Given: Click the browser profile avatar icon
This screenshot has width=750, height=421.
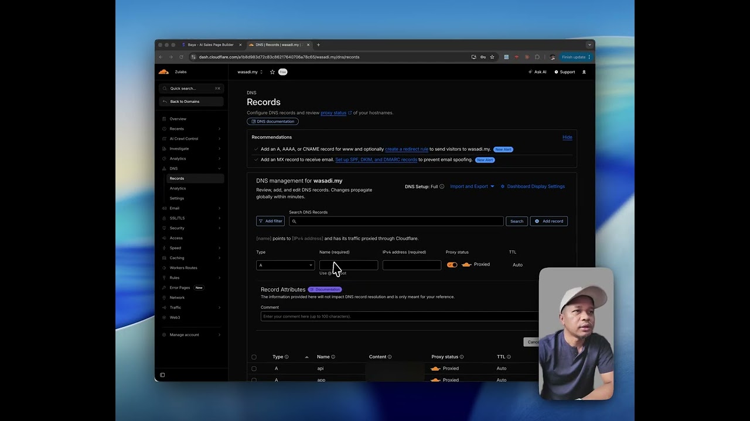Looking at the screenshot, I should (553, 57).
